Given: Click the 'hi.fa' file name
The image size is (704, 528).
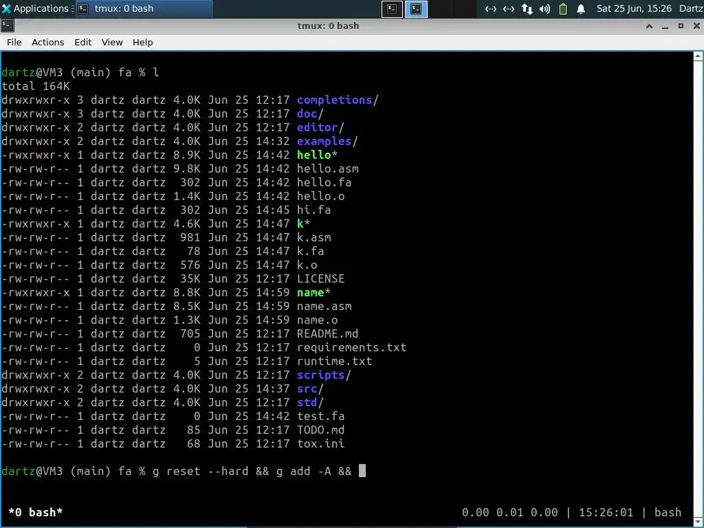Looking at the screenshot, I should [x=313, y=210].
